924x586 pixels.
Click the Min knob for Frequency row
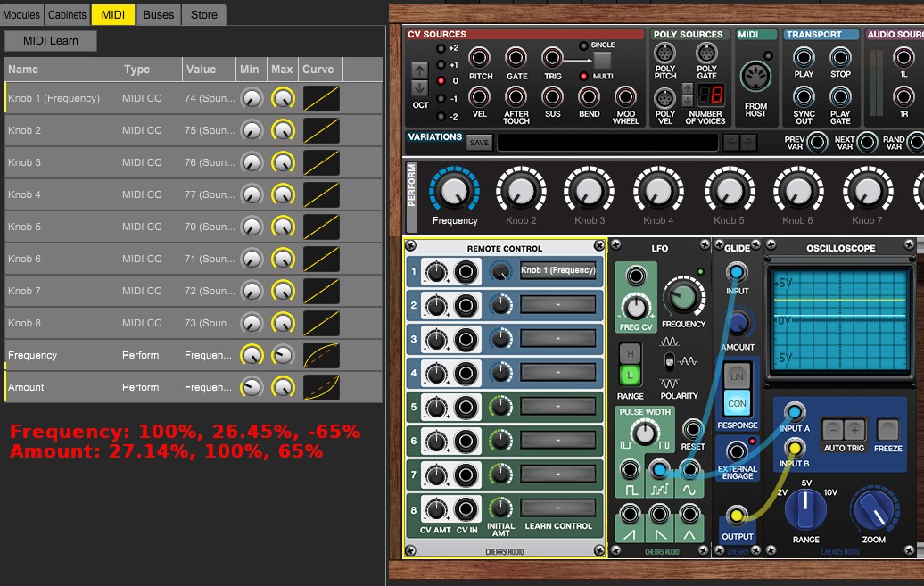pos(252,356)
